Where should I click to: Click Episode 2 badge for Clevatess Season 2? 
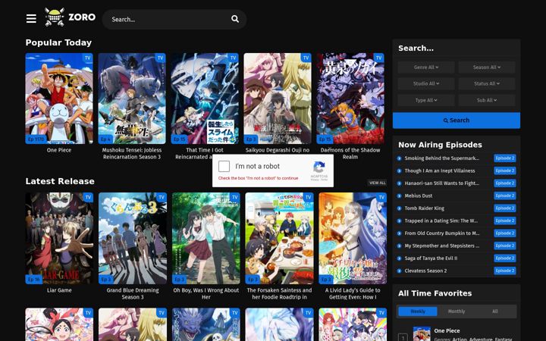pyautogui.click(x=505, y=271)
